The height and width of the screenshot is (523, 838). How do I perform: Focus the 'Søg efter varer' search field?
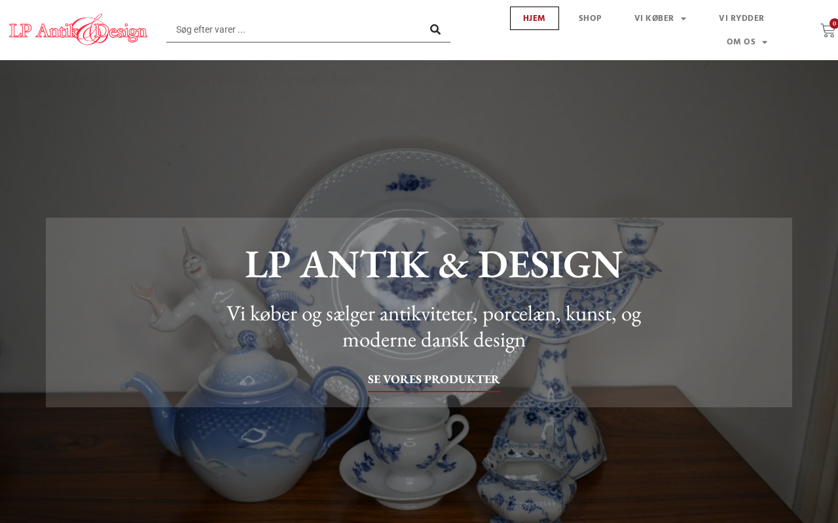[x=295, y=29]
